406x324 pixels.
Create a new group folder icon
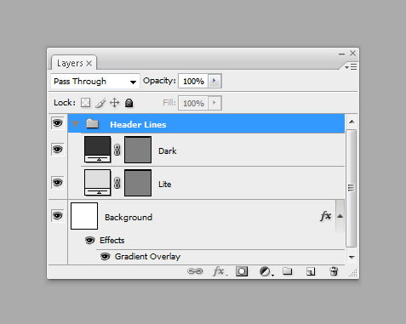pos(288,271)
